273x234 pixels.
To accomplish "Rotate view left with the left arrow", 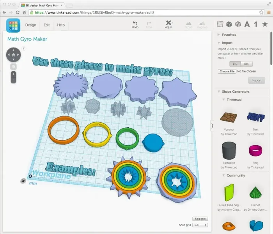I will (x=9, y=55).
